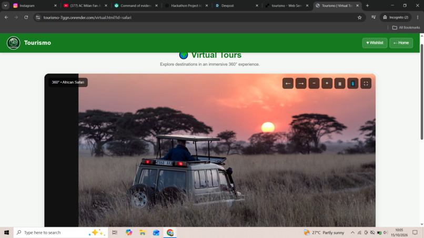Zoom in with the plus button

pyautogui.click(x=327, y=84)
